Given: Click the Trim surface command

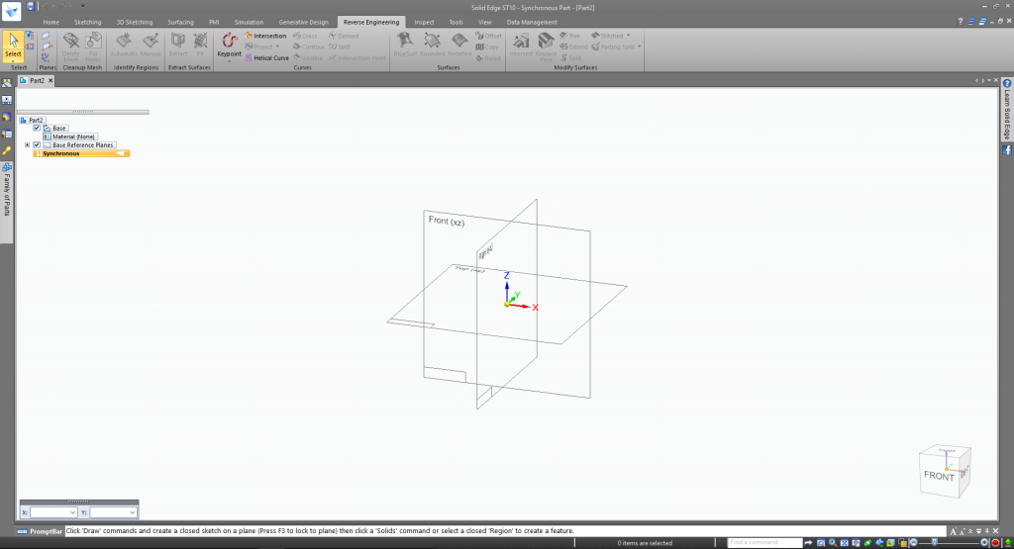Looking at the screenshot, I should point(569,37).
